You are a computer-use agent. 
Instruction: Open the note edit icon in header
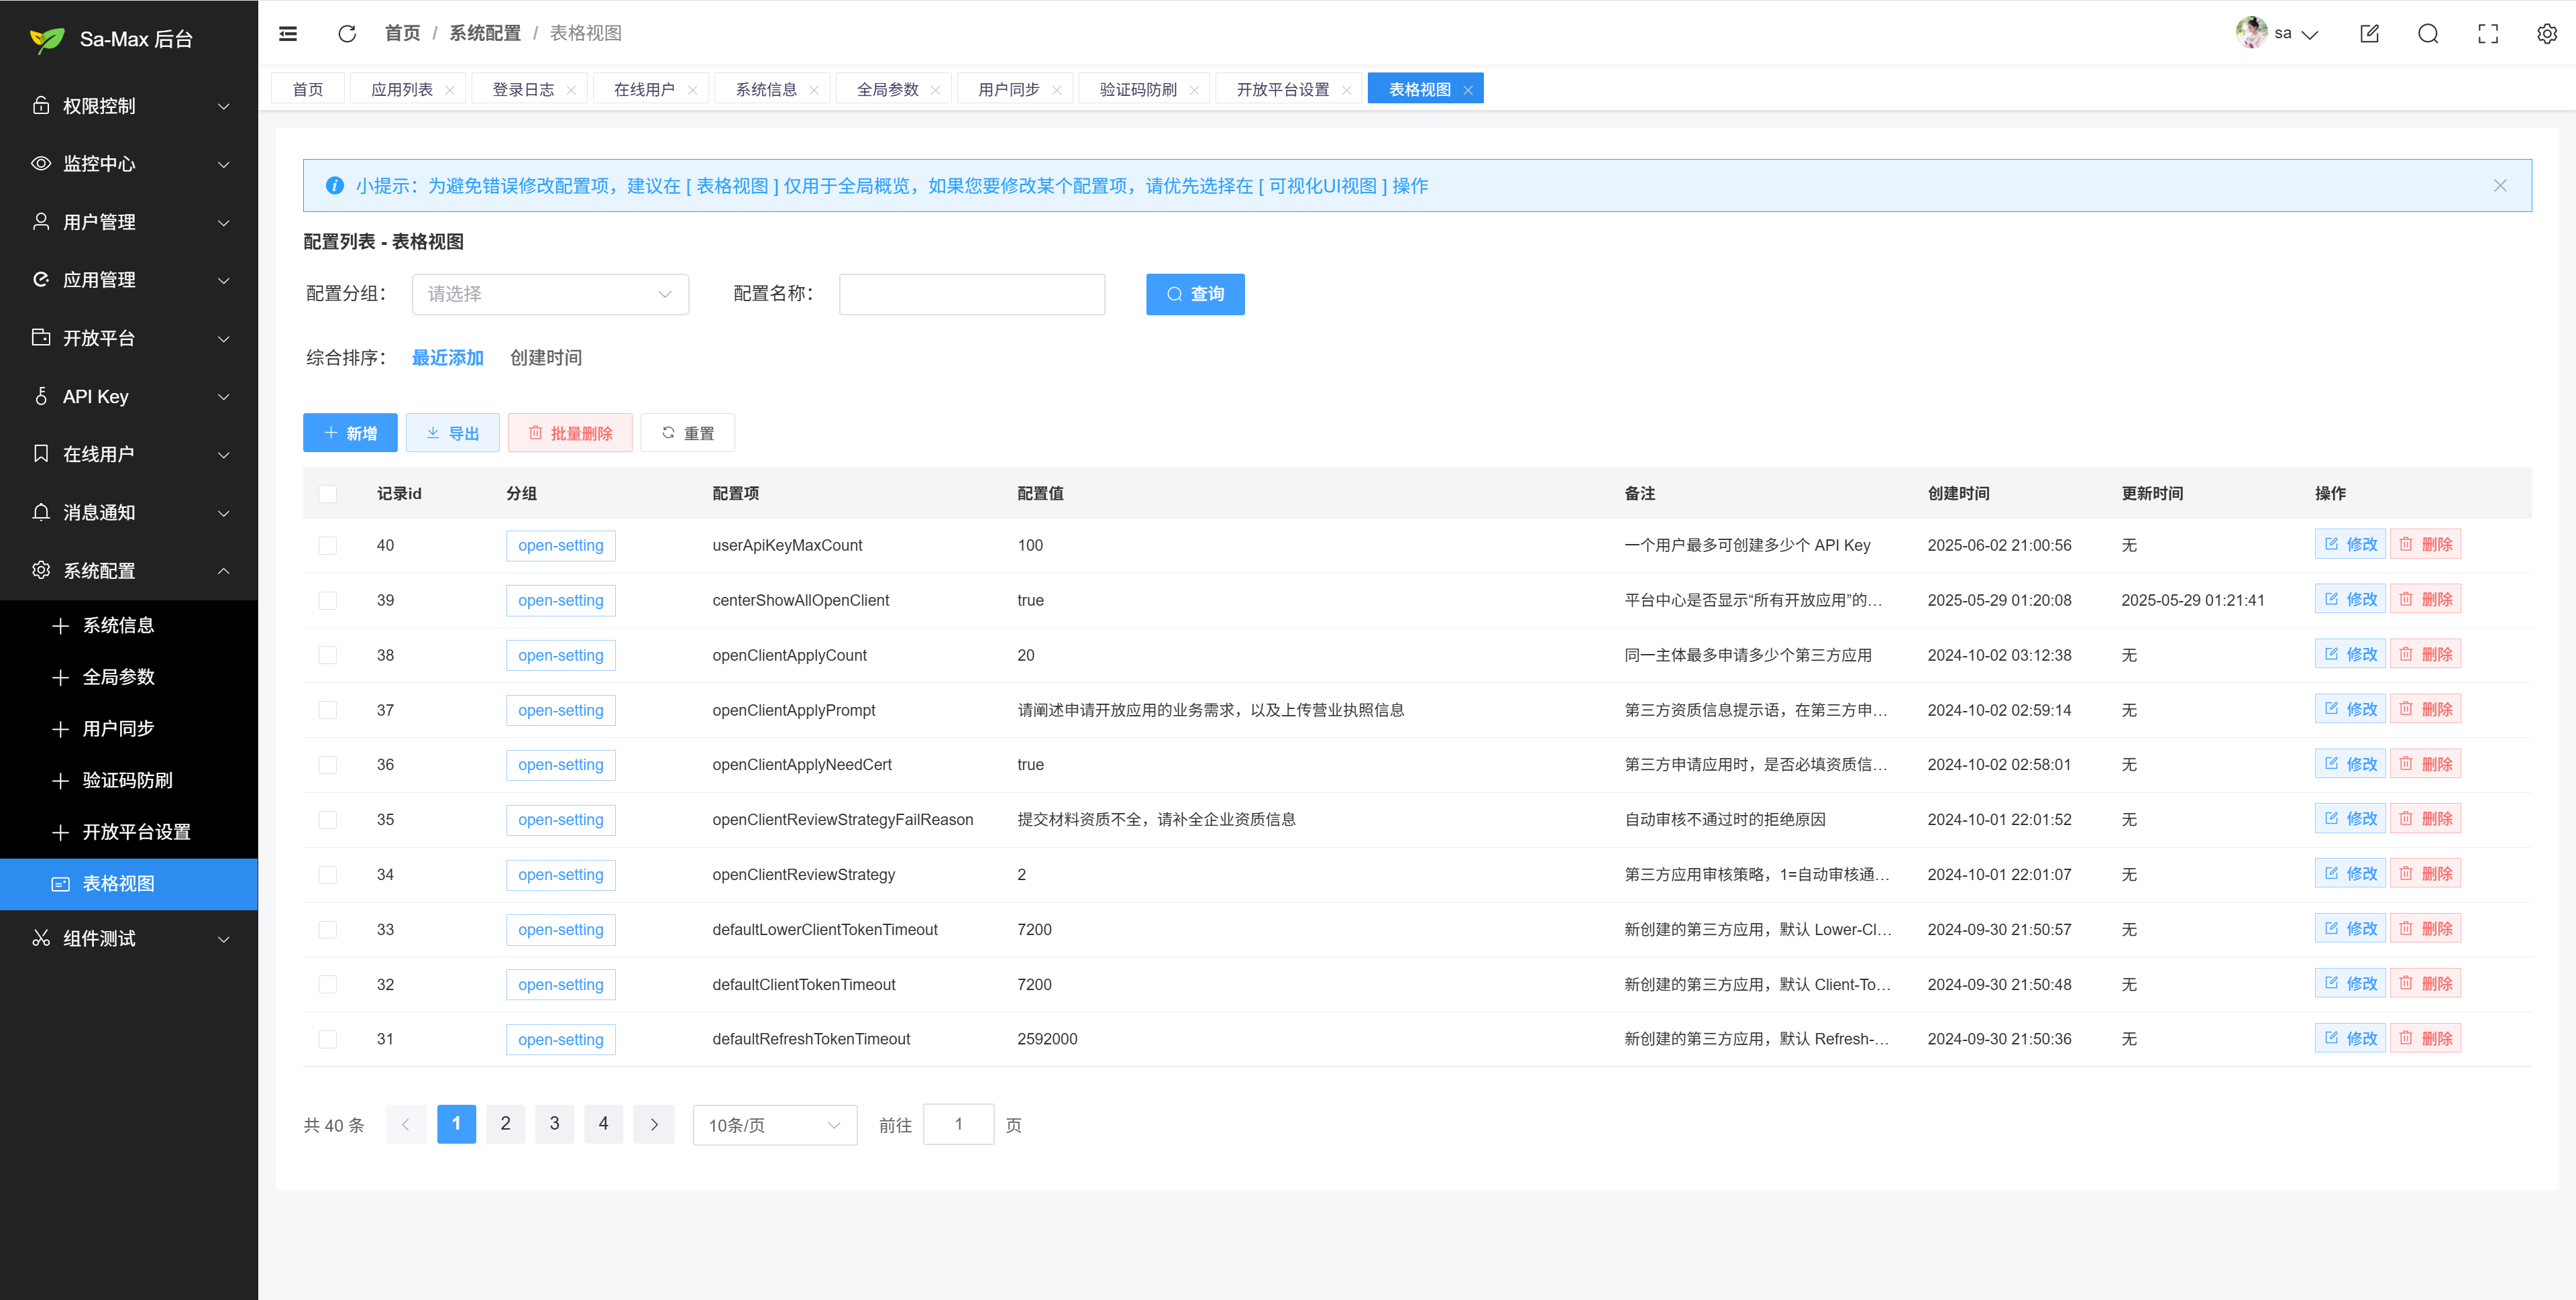(x=2369, y=34)
